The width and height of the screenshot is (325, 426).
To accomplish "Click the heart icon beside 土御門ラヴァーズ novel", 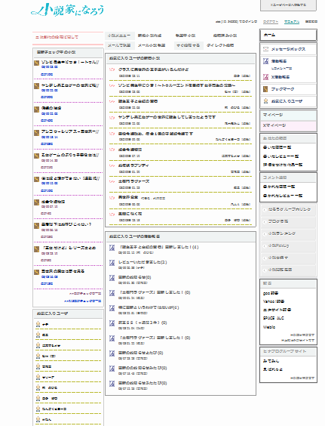I will point(112,181).
